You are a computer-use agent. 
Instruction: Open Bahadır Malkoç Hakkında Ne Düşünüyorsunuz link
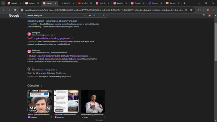pos(52,21)
